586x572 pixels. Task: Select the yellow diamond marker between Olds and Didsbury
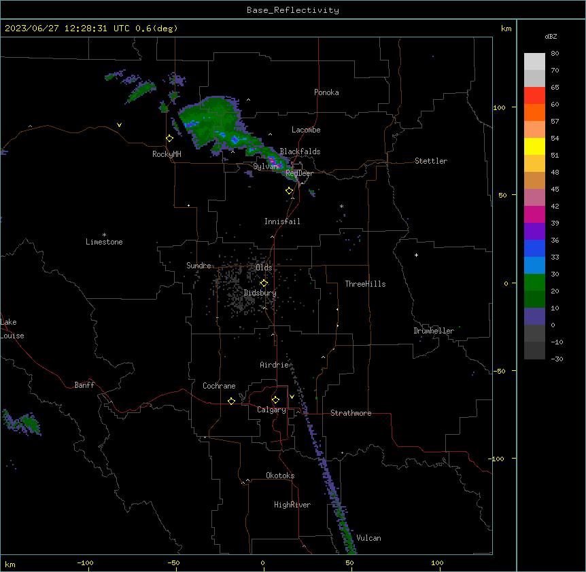(264, 283)
